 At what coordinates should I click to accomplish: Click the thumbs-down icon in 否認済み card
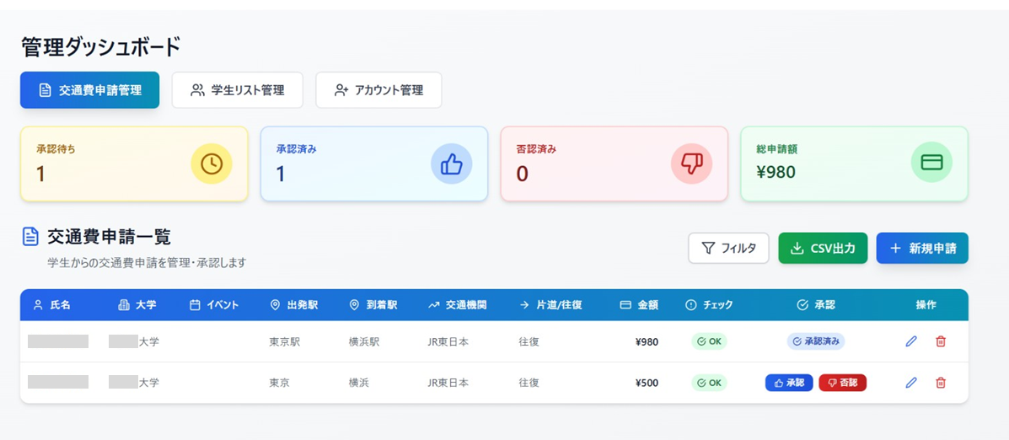pos(691,164)
